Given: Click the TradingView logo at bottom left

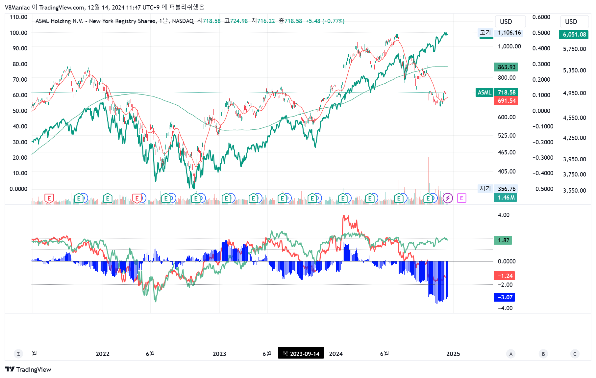Looking at the screenshot, I should click(28, 369).
